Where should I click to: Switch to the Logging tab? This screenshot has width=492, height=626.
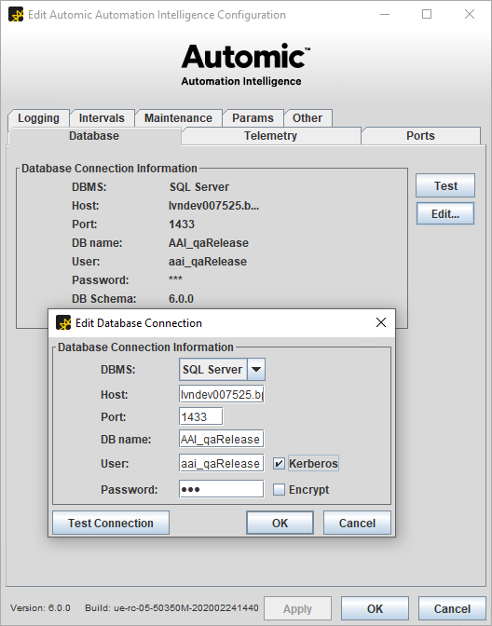tap(38, 118)
